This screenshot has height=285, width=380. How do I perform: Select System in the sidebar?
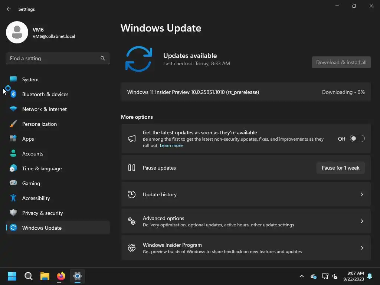pos(58,79)
